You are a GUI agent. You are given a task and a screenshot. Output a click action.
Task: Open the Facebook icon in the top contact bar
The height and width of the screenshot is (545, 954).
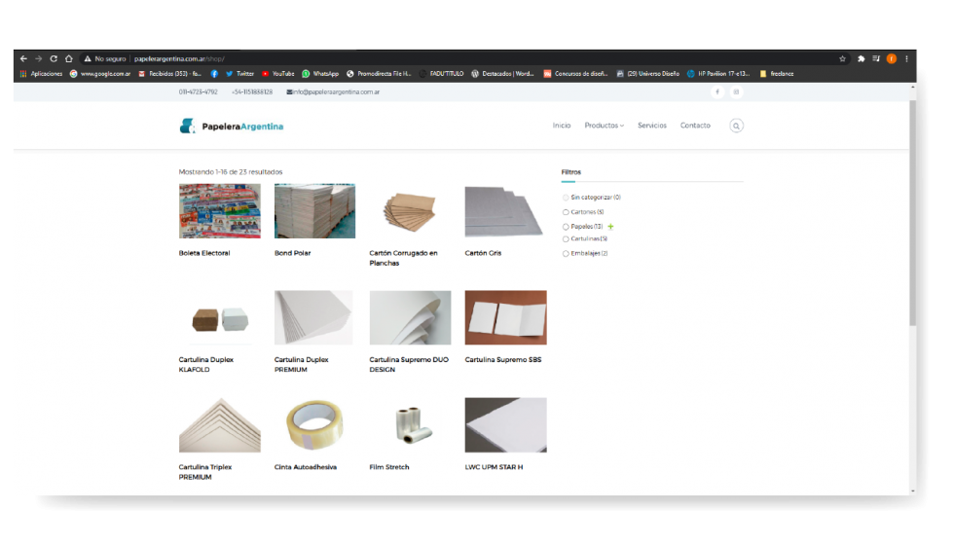(717, 91)
